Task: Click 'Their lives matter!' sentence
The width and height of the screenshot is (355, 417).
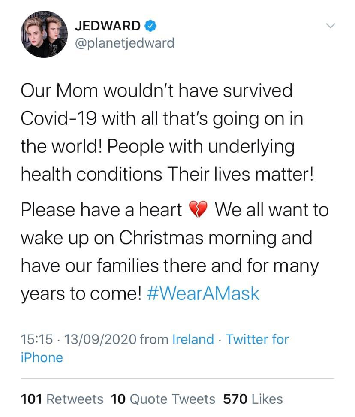Action: [241, 174]
